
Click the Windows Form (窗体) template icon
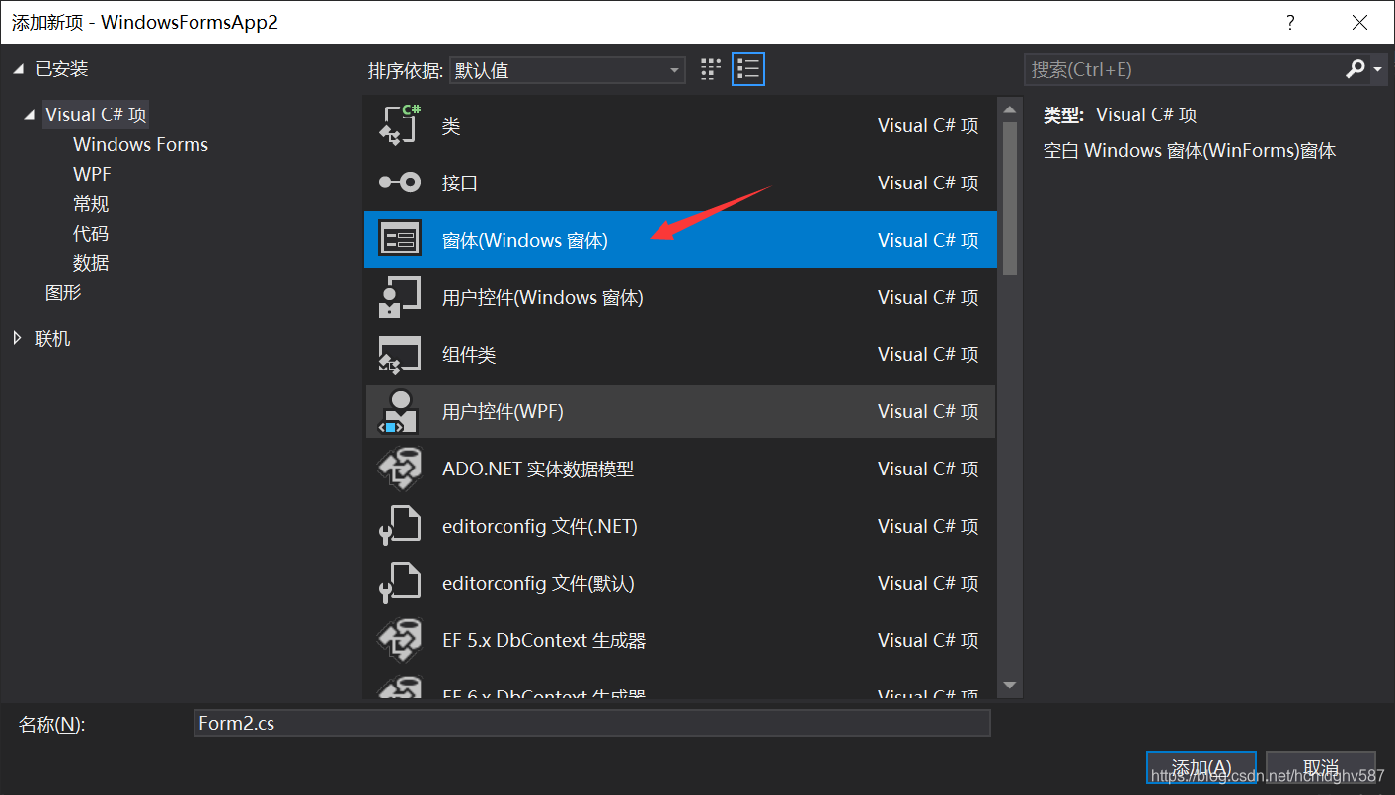(x=400, y=240)
